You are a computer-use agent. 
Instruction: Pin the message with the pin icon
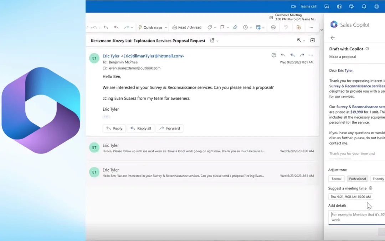coord(235,27)
